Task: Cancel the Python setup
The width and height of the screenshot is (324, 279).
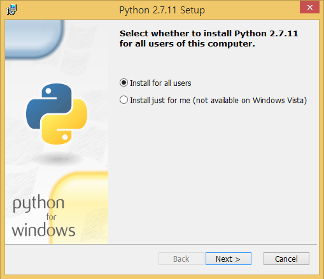Action: point(286,259)
